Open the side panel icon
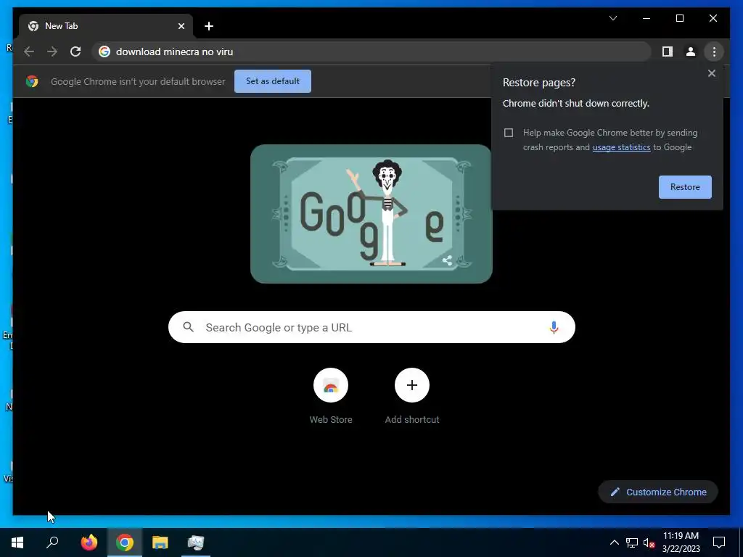The width and height of the screenshot is (743, 557). 668,51
